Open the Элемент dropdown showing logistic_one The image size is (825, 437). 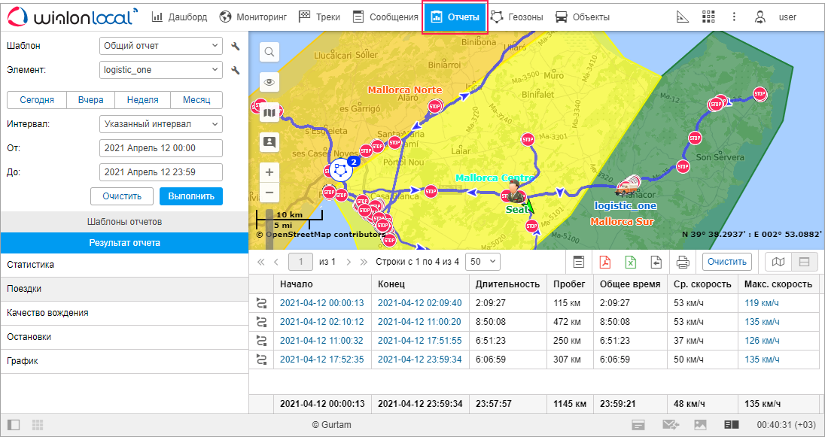coord(161,70)
